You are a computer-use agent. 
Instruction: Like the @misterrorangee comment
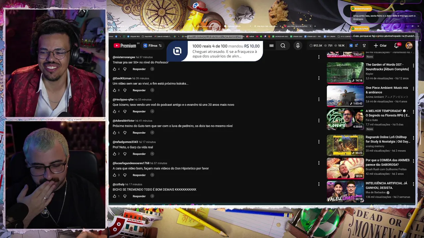coord(115,69)
